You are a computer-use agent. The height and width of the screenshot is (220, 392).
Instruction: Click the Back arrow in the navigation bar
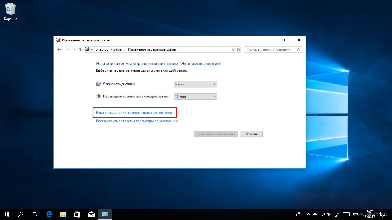click(59, 49)
